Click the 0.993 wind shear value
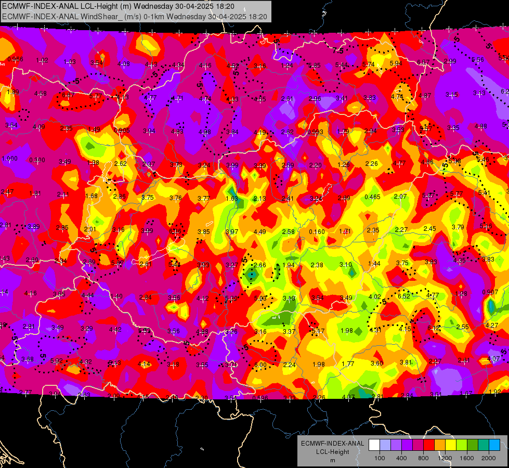The width and height of the screenshot is (509, 468). pos(315,132)
